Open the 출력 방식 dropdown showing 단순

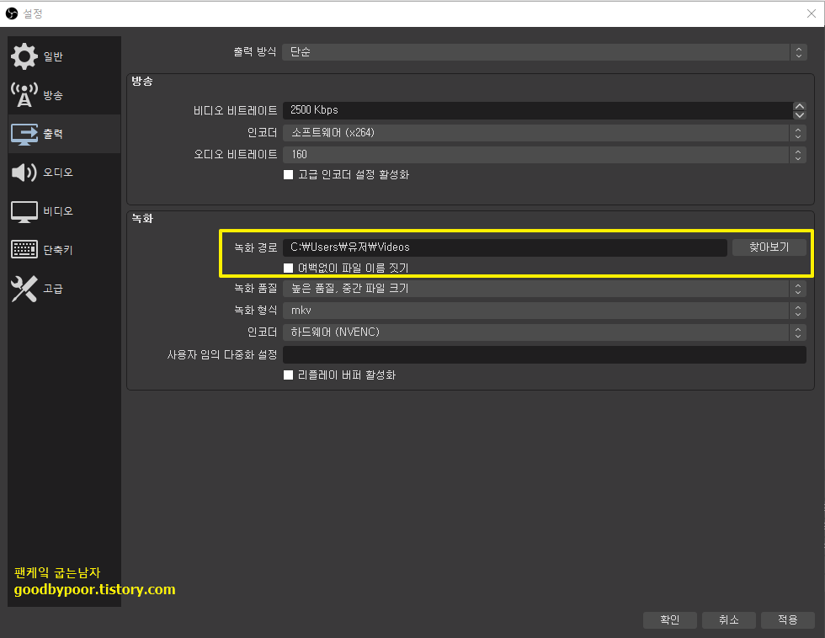pyautogui.click(x=544, y=52)
